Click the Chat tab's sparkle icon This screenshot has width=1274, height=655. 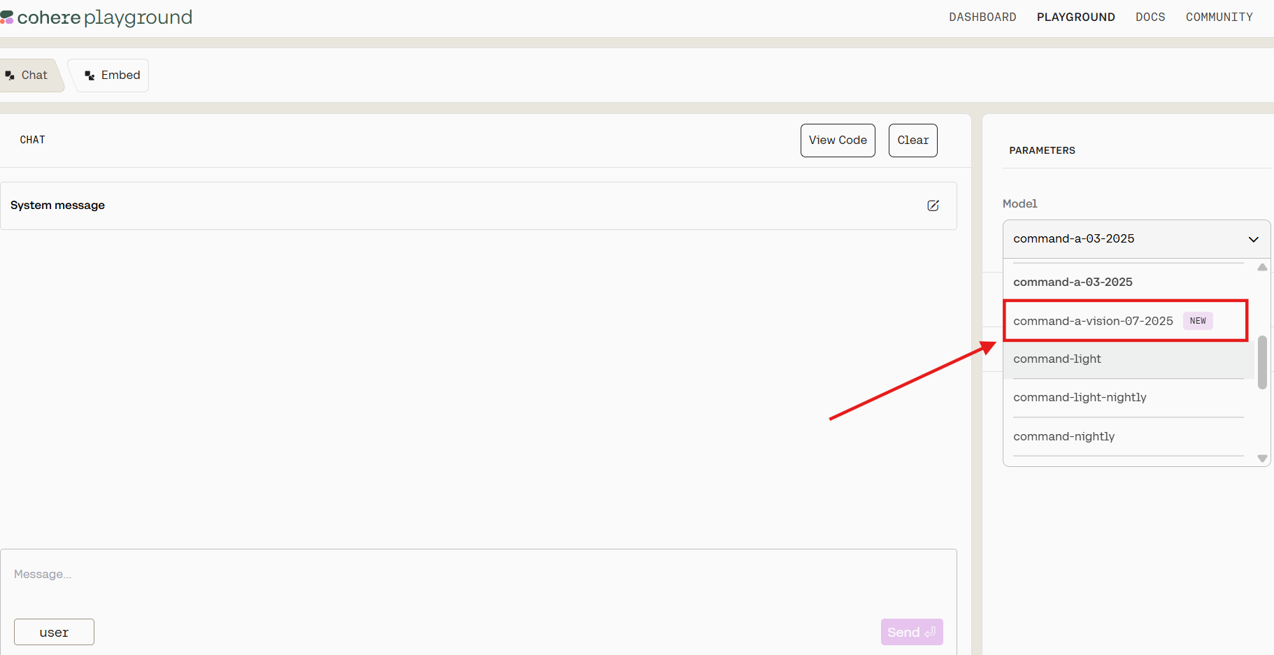10,75
